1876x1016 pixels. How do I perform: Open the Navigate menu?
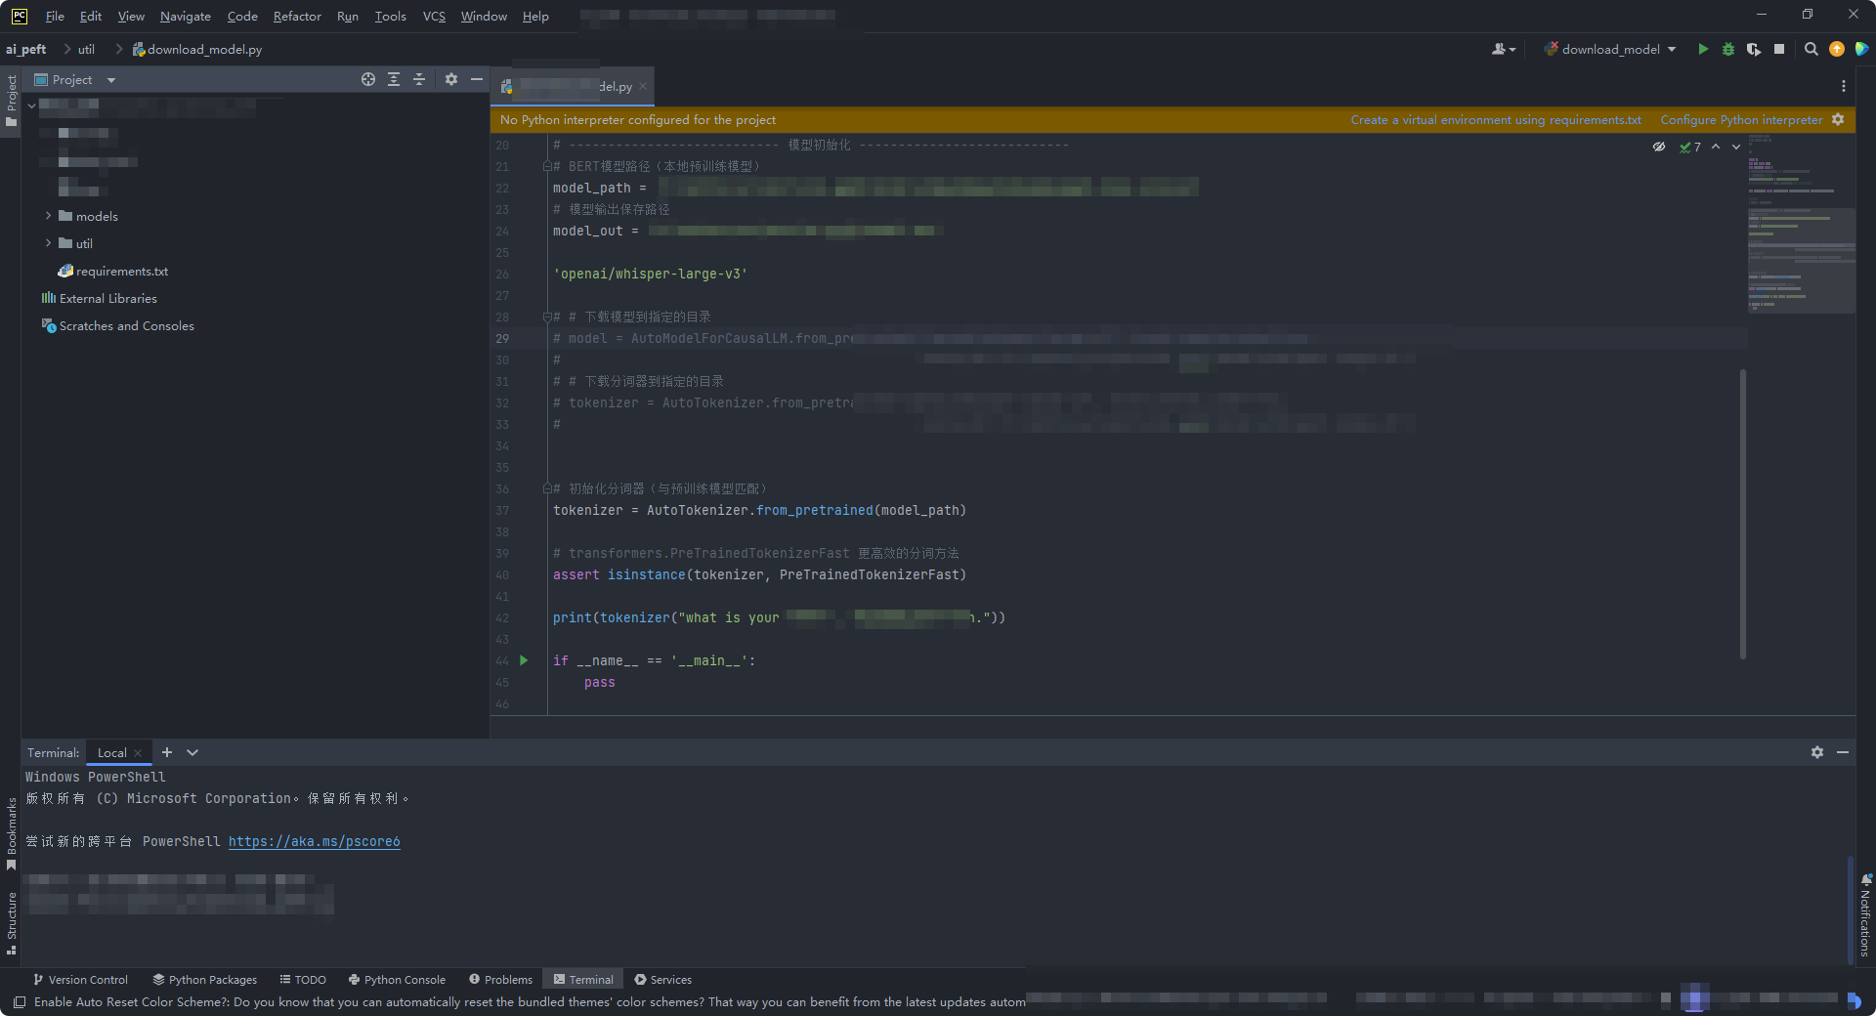tap(186, 16)
